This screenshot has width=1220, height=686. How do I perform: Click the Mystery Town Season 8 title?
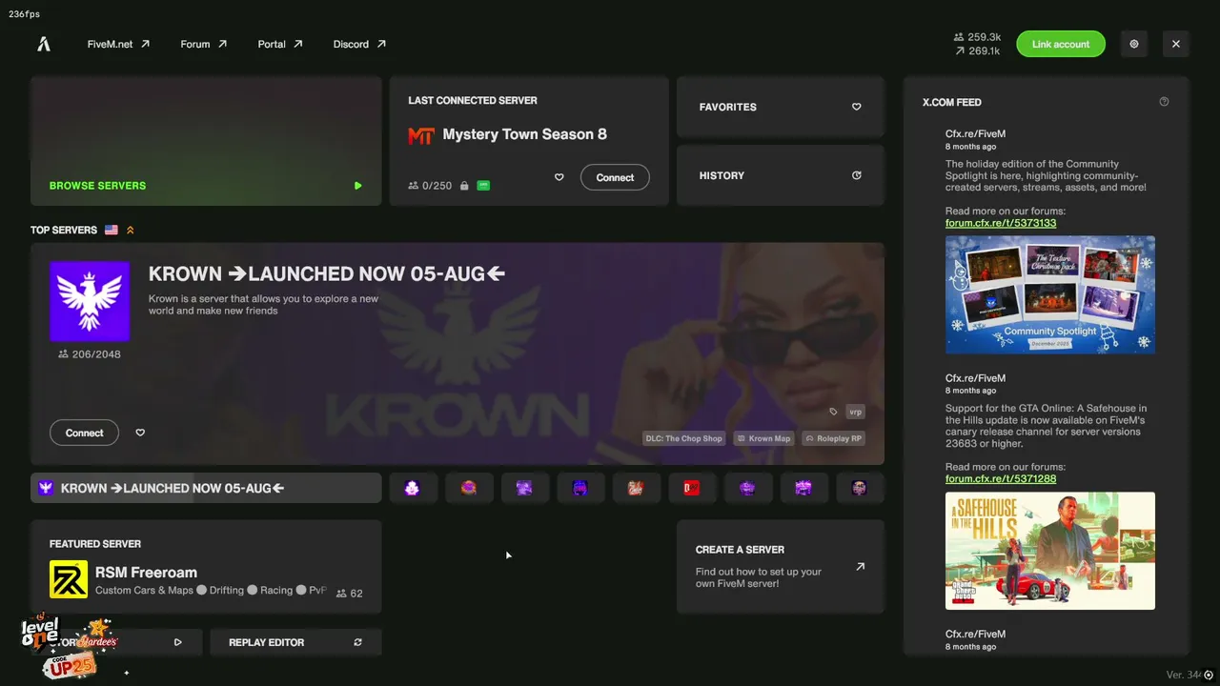point(524,134)
